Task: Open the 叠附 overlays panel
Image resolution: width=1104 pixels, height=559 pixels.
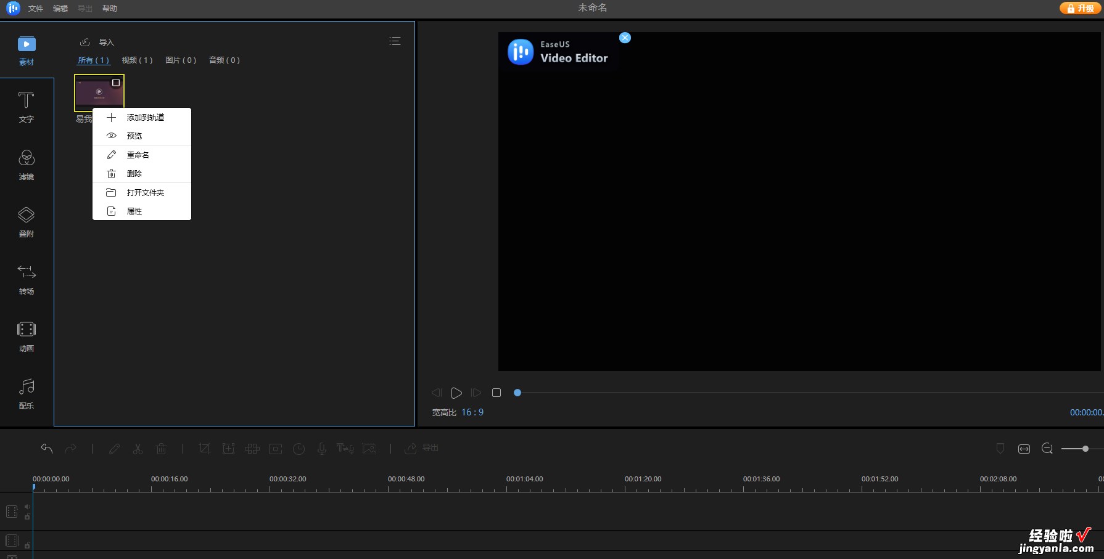Action: [27, 222]
